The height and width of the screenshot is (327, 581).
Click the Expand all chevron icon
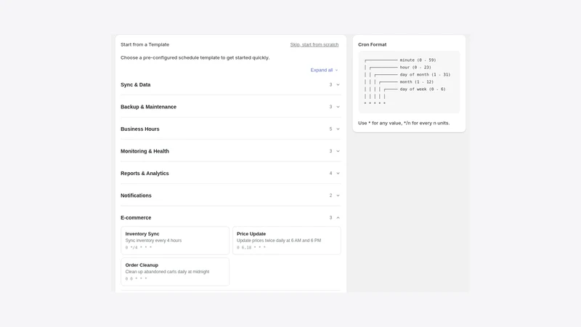pos(336,70)
